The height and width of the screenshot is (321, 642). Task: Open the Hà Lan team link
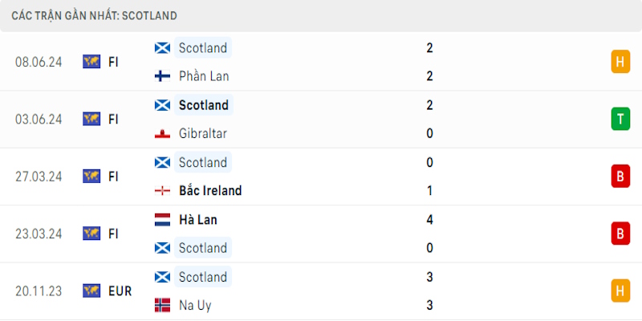198,219
